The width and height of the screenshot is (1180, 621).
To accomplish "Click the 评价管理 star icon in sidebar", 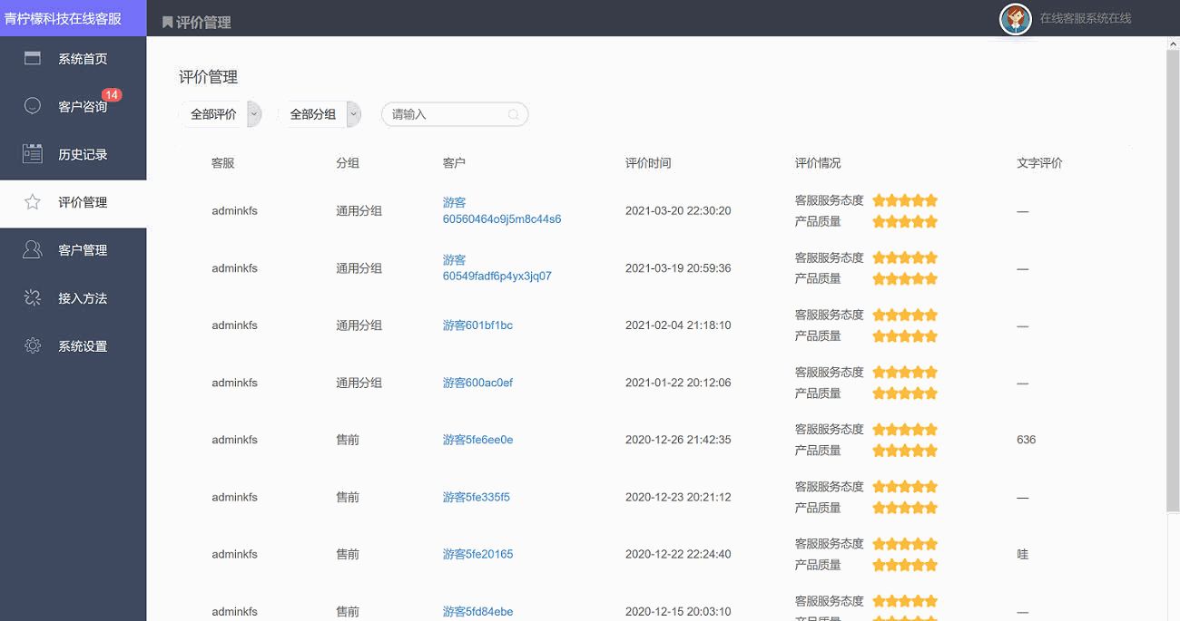I will point(33,202).
